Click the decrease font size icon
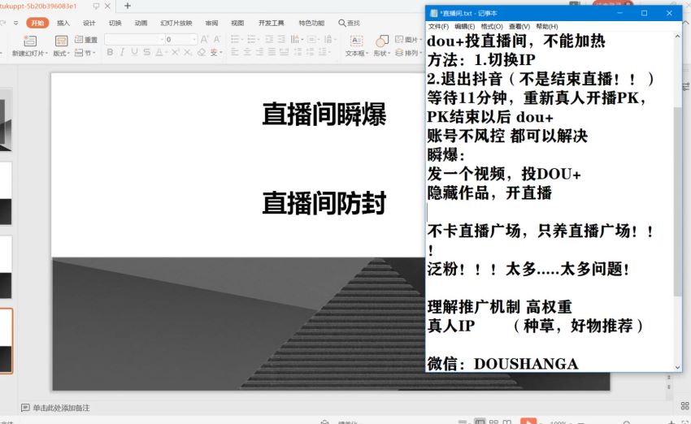 [217, 40]
